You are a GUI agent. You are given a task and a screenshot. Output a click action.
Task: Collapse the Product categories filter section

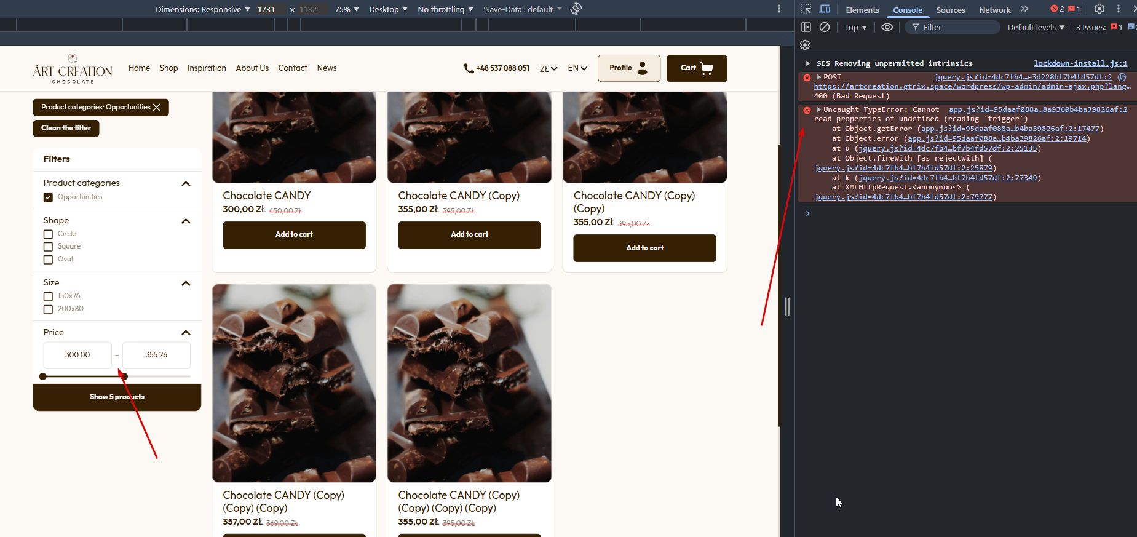click(186, 184)
